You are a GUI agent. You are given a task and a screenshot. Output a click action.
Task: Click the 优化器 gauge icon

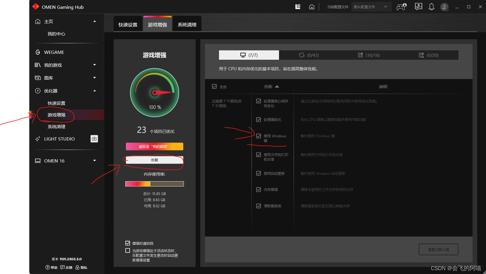pyautogui.click(x=37, y=91)
